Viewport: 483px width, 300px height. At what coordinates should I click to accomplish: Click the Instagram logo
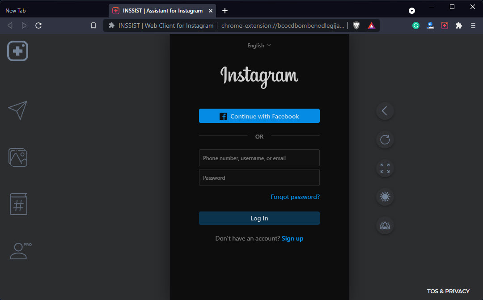point(259,77)
